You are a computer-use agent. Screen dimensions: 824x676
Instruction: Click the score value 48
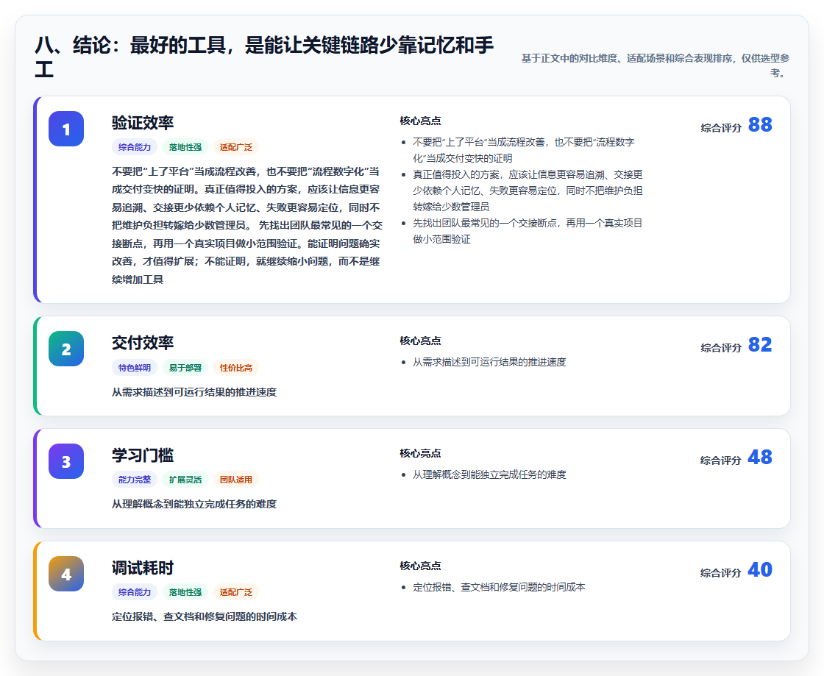point(760,457)
